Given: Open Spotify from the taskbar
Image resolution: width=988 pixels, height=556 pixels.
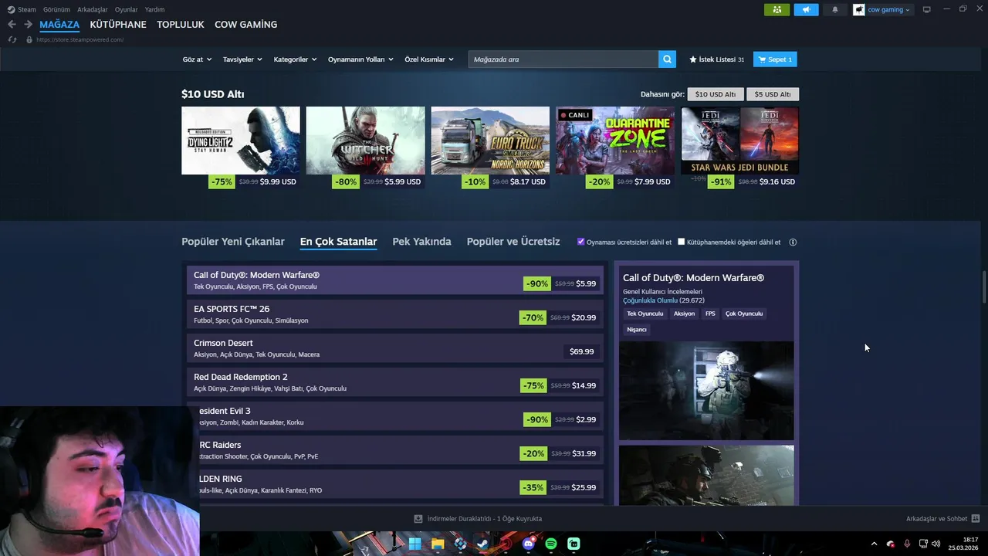Looking at the screenshot, I should point(551,544).
